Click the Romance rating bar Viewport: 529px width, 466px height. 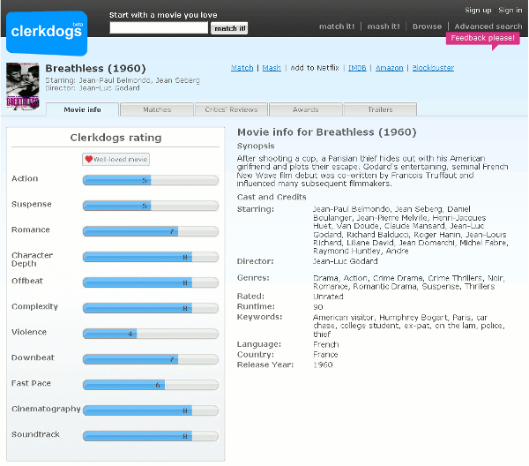coord(151,231)
